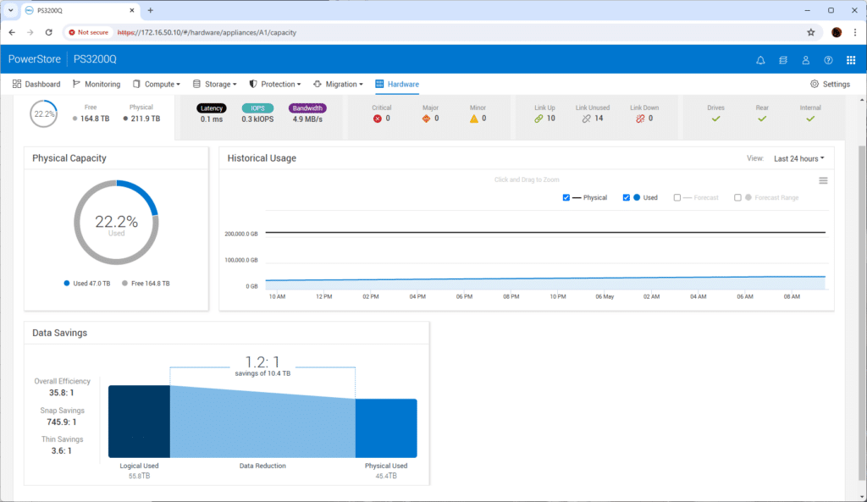Click the Settings gear icon
The height and width of the screenshot is (502, 867).
(x=815, y=84)
